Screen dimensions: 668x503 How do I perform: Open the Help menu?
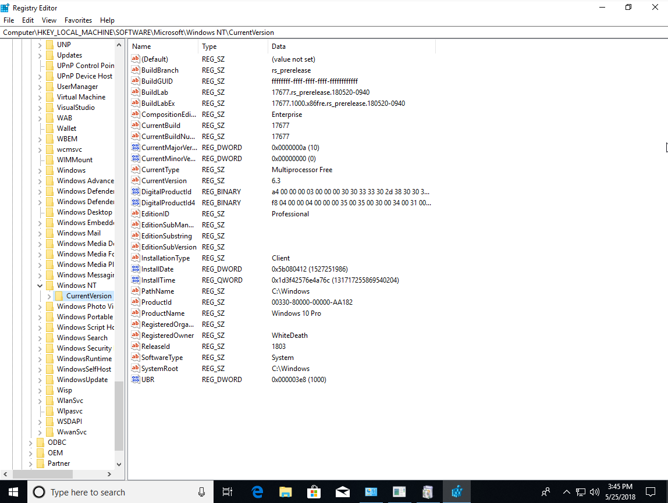pos(107,20)
